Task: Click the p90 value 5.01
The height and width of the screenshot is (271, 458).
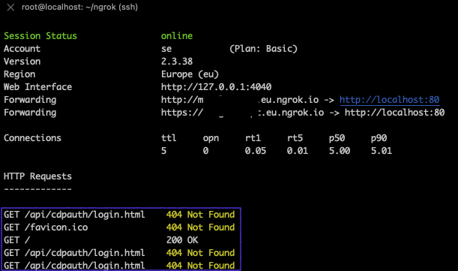Action: pyautogui.click(x=382, y=151)
